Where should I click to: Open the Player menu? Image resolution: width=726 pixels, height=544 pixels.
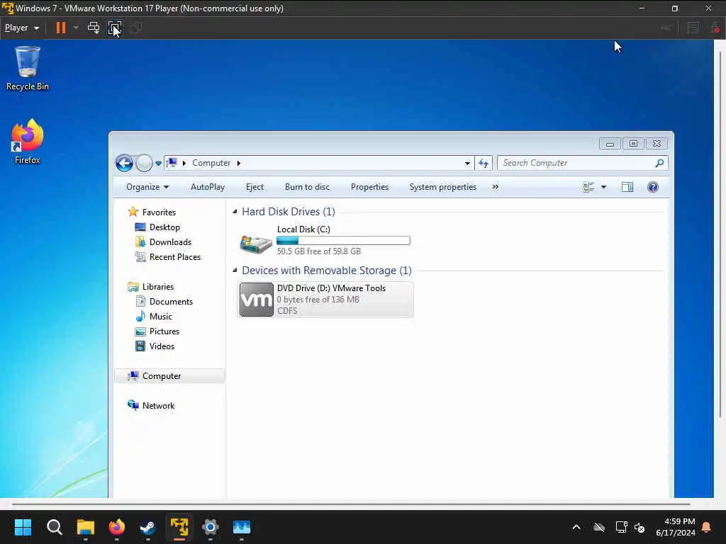click(22, 28)
